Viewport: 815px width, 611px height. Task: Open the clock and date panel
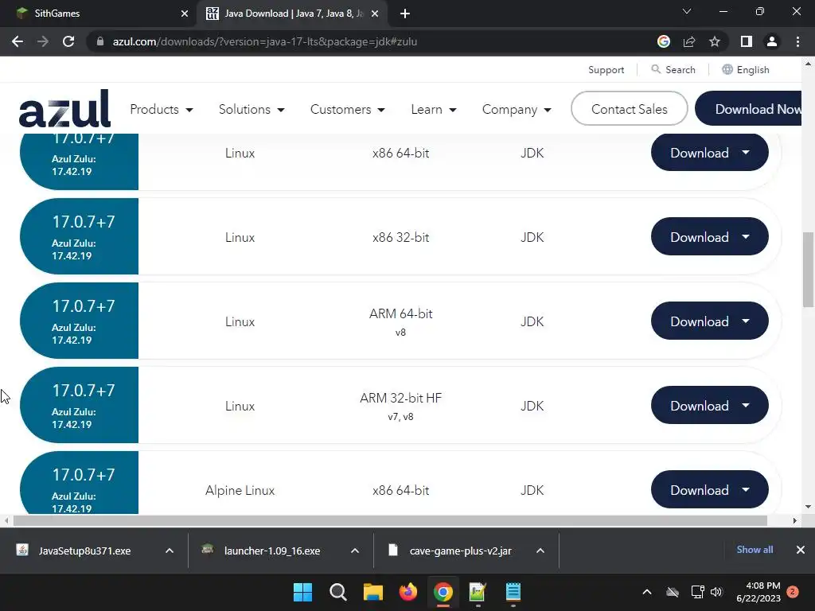pos(758,592)
